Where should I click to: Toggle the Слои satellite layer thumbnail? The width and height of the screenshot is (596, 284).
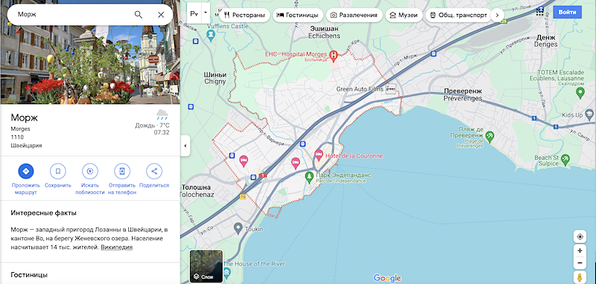206,266
